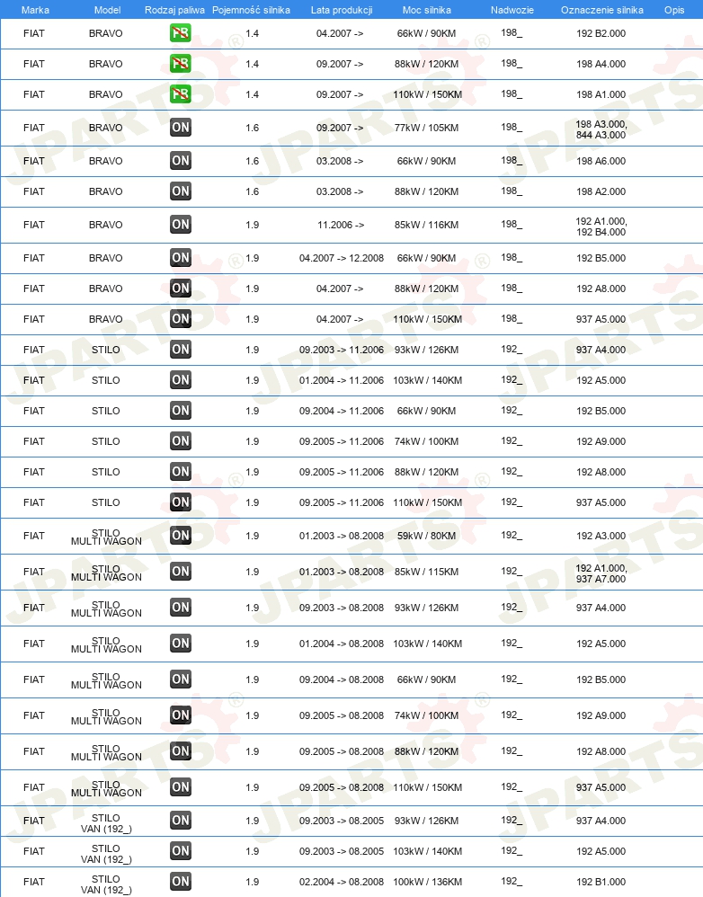Click the Opis column header
The height and width of the screenshot is (897, 703).
674,10
